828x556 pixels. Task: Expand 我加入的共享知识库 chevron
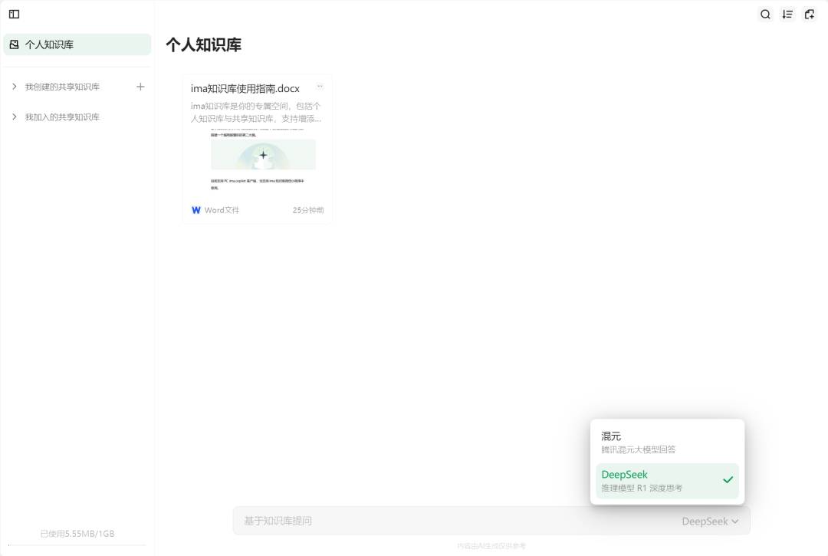[x=15, y=117]
